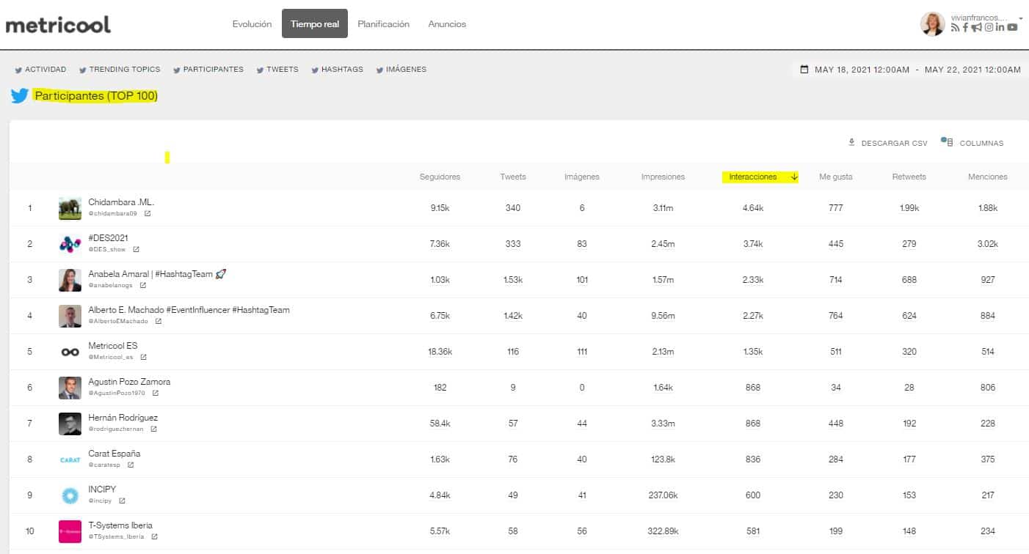Click the Metricool logo
Image resolution: width=1029 pixels, height=554 pixels.
coord(58,24)
